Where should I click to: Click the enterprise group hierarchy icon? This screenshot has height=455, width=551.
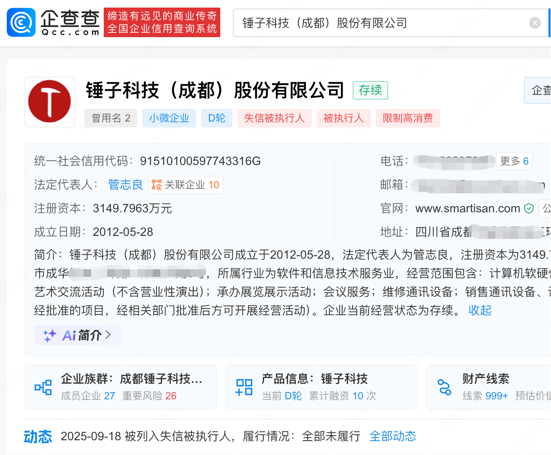point(43,387)
